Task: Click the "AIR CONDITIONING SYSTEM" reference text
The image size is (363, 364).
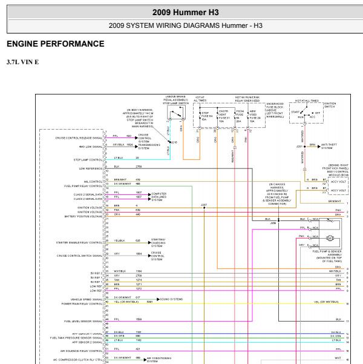Action: 159,360
